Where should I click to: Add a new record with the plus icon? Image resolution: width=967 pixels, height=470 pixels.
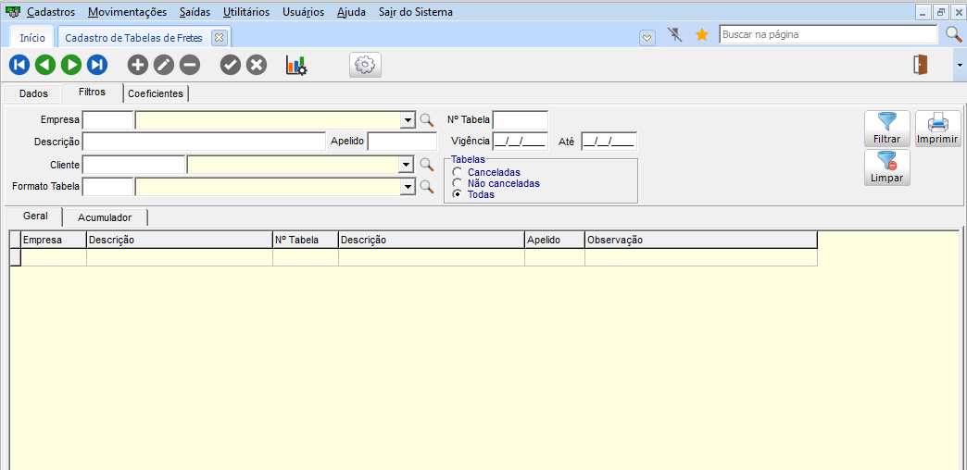pos(137,65)
